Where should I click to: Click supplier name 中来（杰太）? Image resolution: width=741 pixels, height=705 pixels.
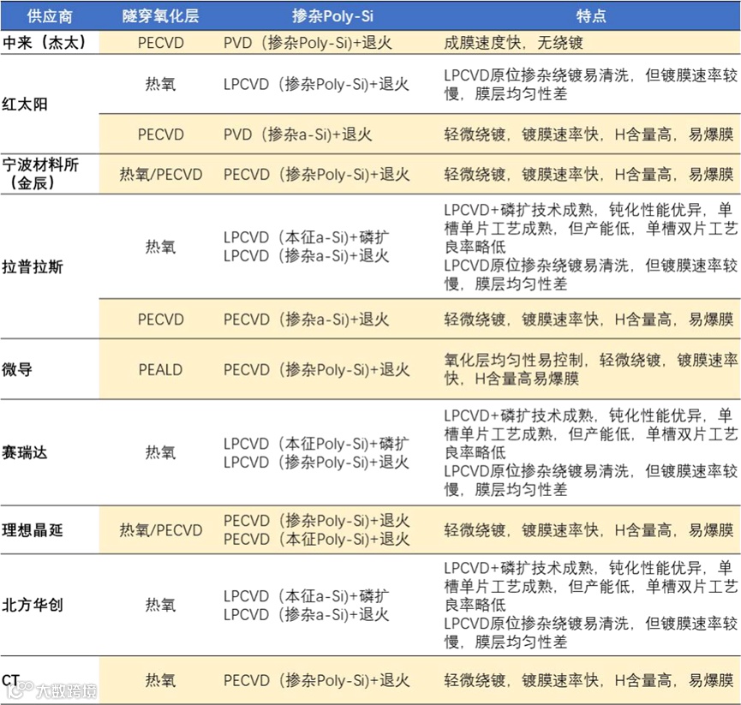tap(45, 43)
